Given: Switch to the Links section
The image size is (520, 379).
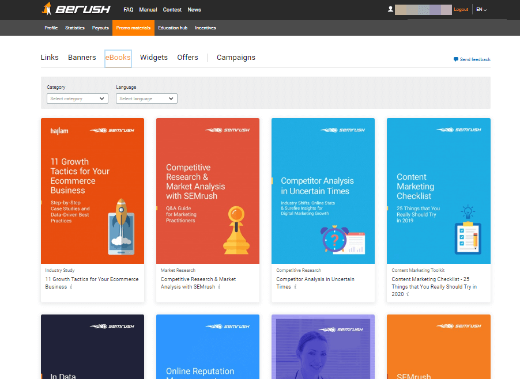Looking at the screenshot, I should 50,58.
